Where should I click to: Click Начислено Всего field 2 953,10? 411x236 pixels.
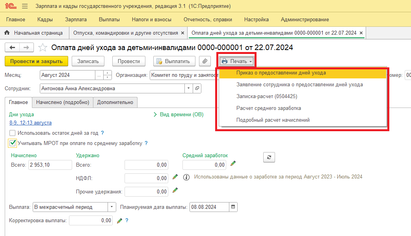50,165
